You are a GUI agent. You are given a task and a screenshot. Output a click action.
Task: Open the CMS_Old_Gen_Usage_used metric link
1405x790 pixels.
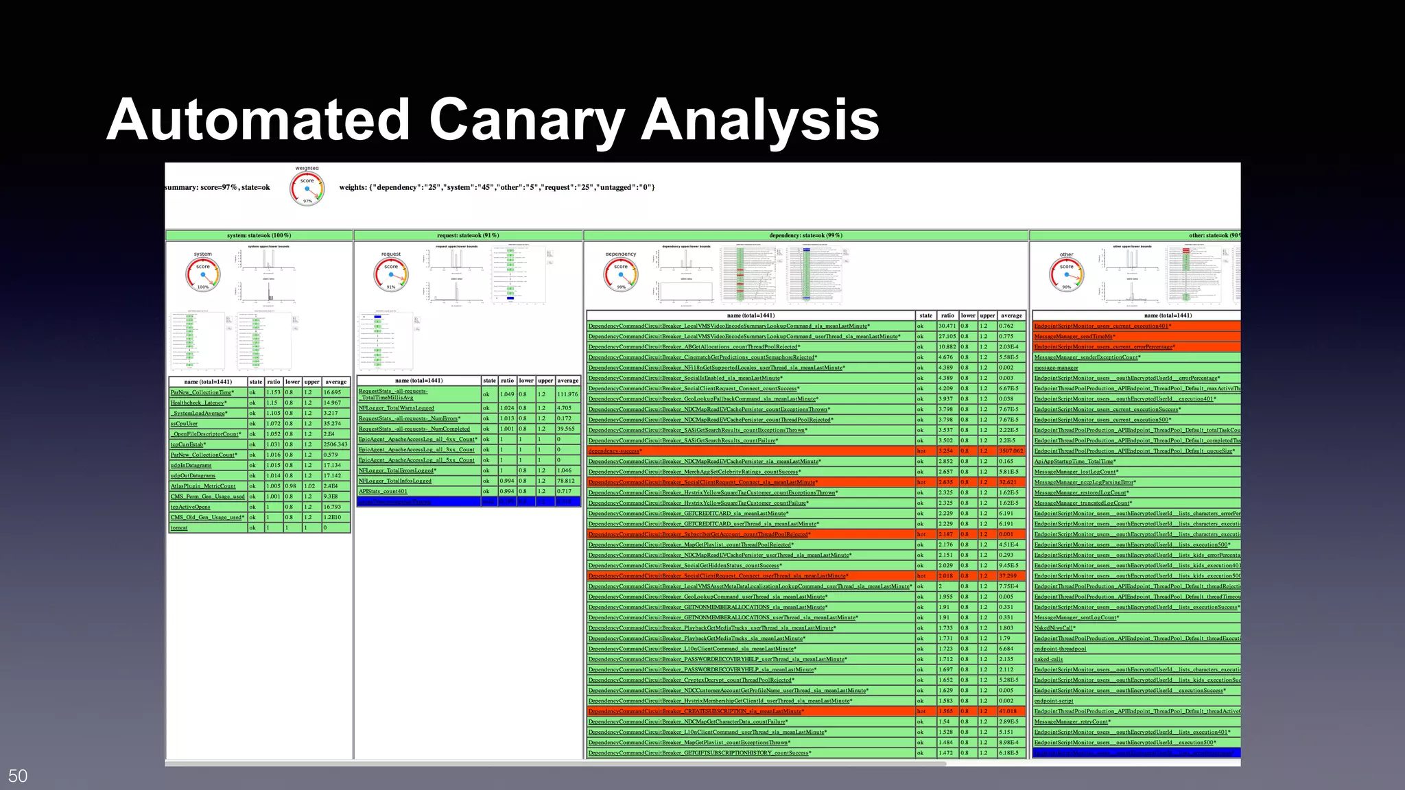pyautogui.click(x=207, y=517)
